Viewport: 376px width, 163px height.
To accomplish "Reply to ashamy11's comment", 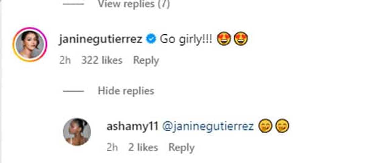I will [181, 147].
